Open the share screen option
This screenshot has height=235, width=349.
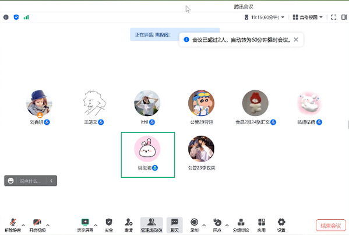(x=85, y=225)
